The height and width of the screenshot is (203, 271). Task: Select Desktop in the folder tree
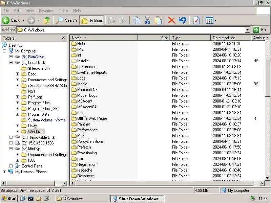(16, 45)
